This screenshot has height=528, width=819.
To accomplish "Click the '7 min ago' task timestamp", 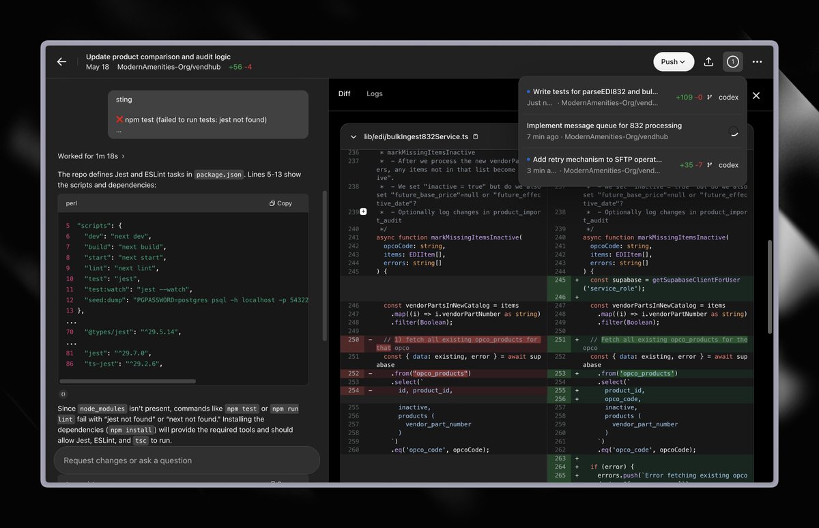I will [x=542, y=136].
